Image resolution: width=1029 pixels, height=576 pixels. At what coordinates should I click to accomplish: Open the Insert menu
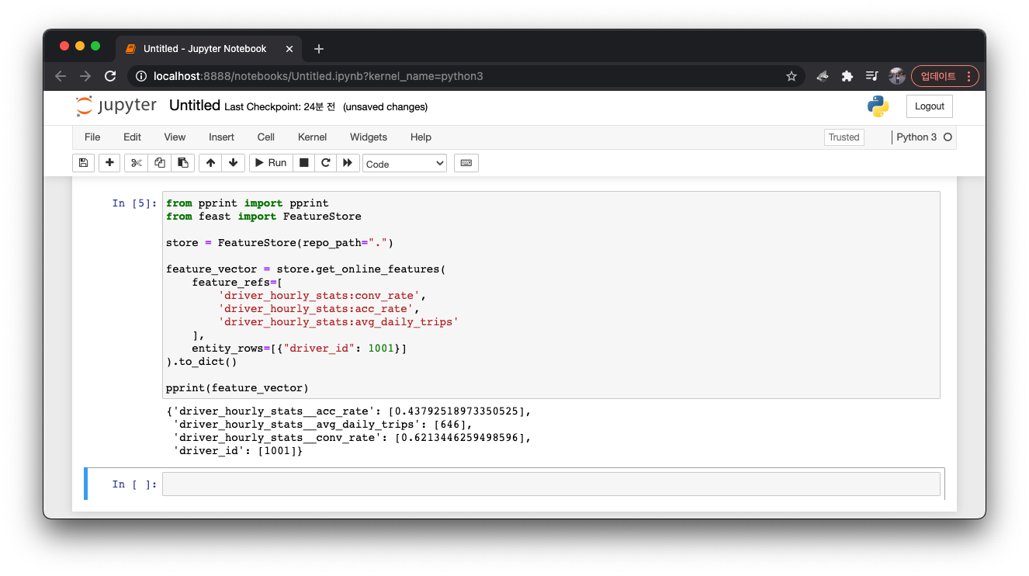pyautogui.click(x=221, y=137)
